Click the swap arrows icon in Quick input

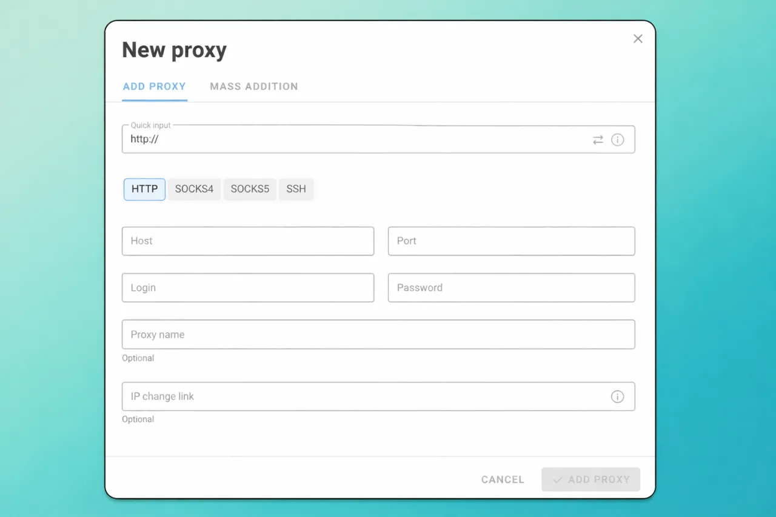(x=598, y=140)
